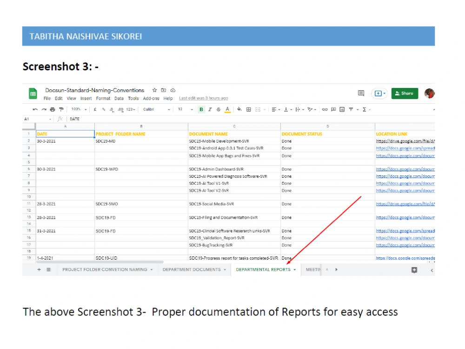Redo the last action
Screen dimensions: 465x349
pos(44,109)
